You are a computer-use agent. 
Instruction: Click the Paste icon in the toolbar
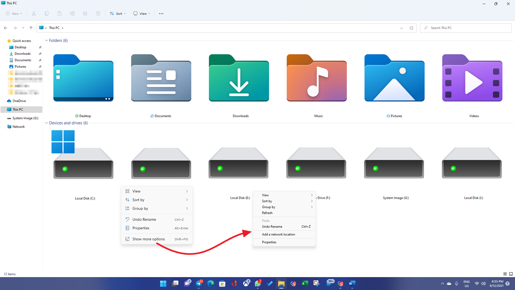(60, 13)
